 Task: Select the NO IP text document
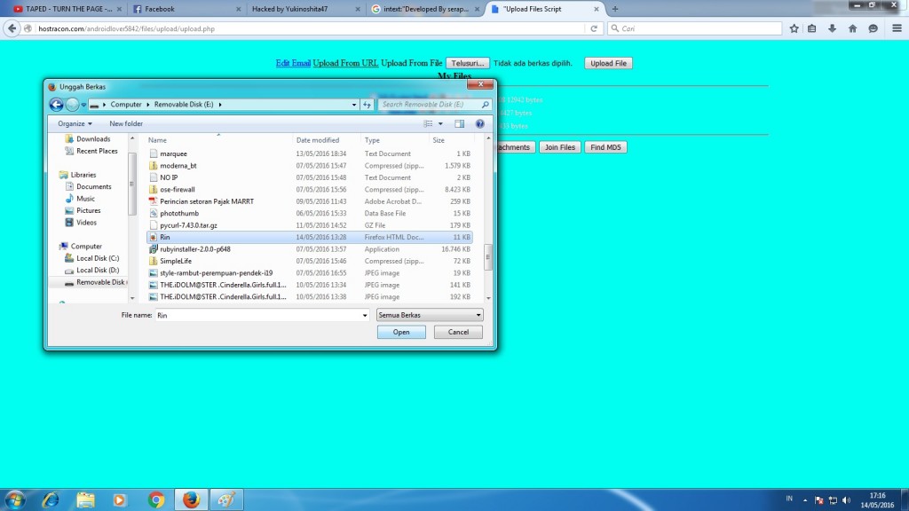(x=310, y=177)
